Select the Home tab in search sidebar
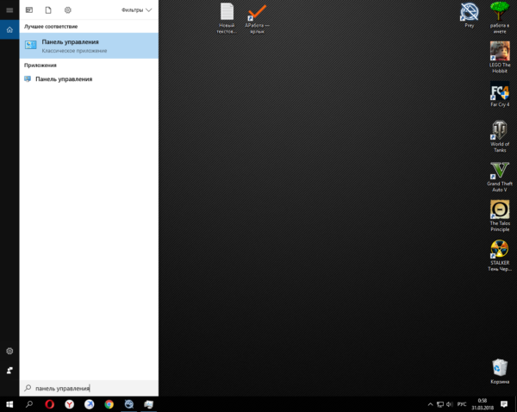Image resolution: width=517 pixels, height=412 pixels. coord(9,29)
